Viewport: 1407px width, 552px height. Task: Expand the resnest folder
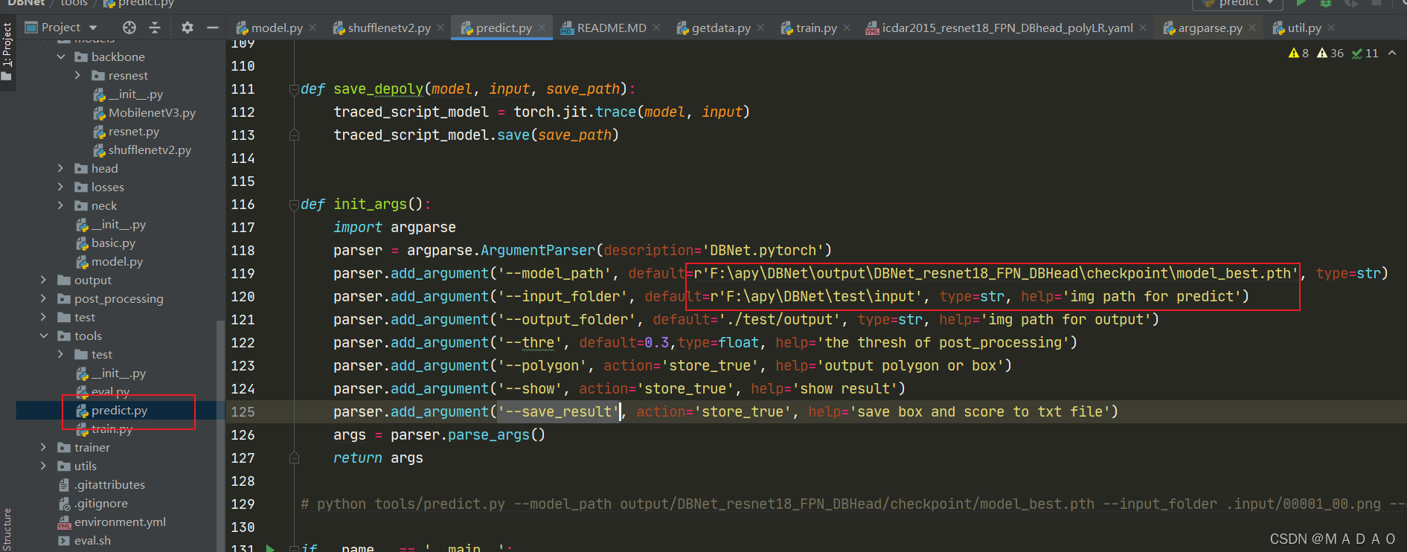coord(77,76)
